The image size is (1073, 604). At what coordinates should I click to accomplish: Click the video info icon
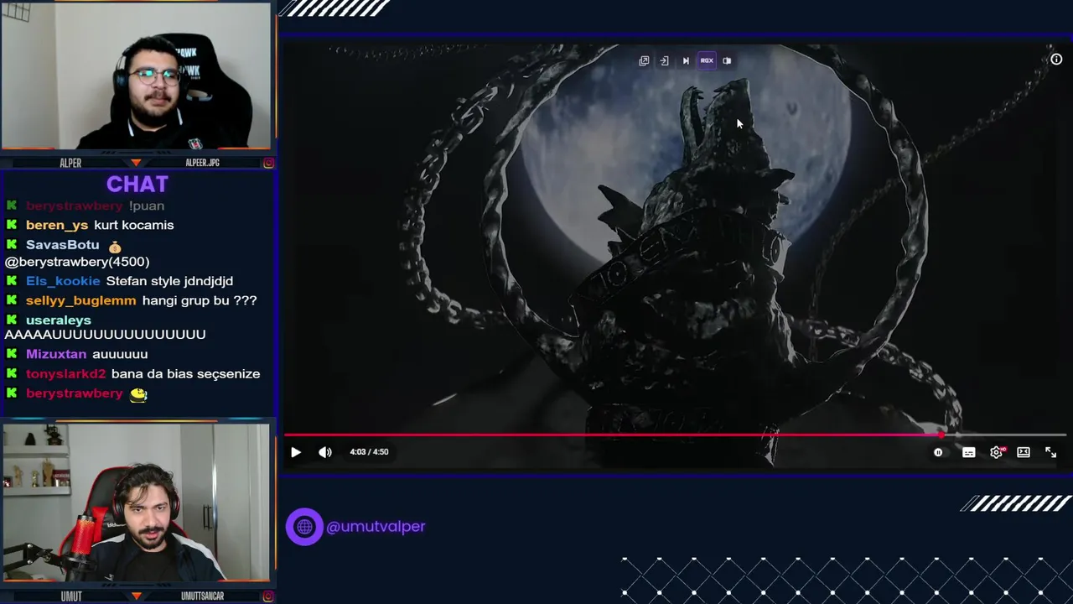coord(1056,60)
